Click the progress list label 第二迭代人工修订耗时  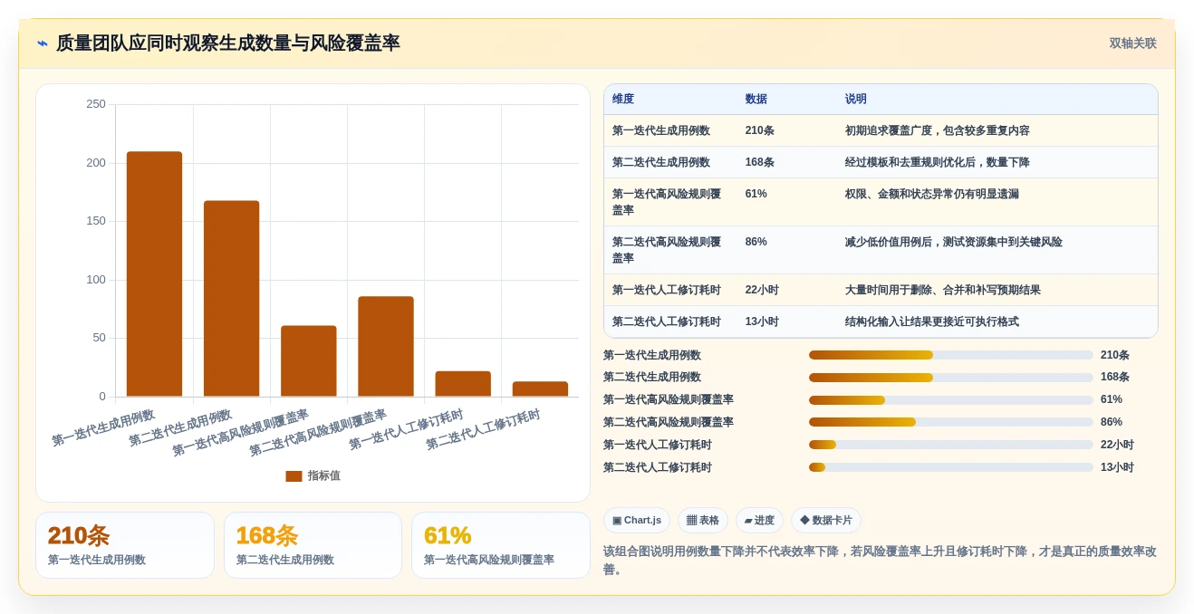pyautogui.click(x=658, y=467)
